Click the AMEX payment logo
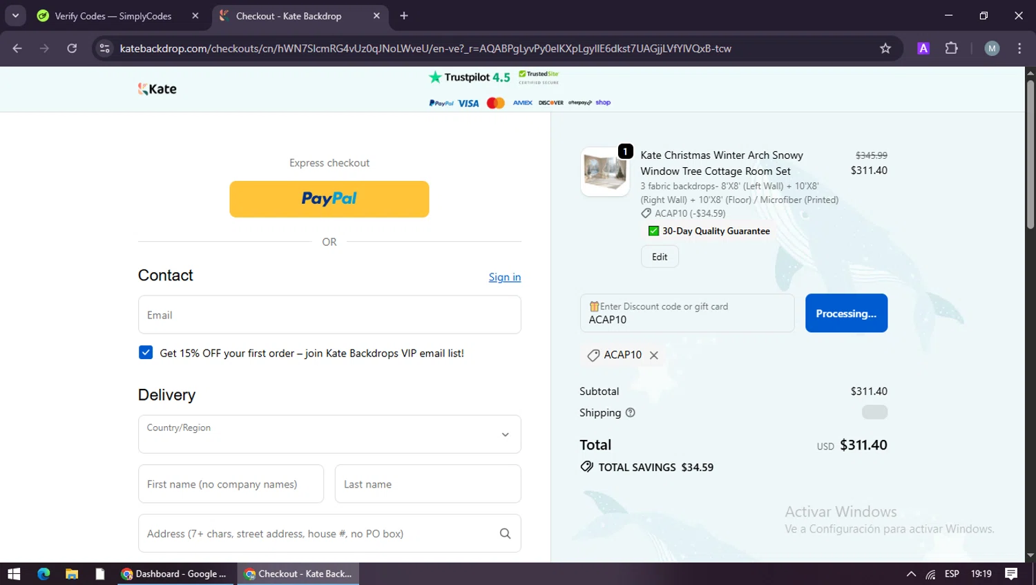This screenshot has height=585, width=1036. click(x=522, y=103)
